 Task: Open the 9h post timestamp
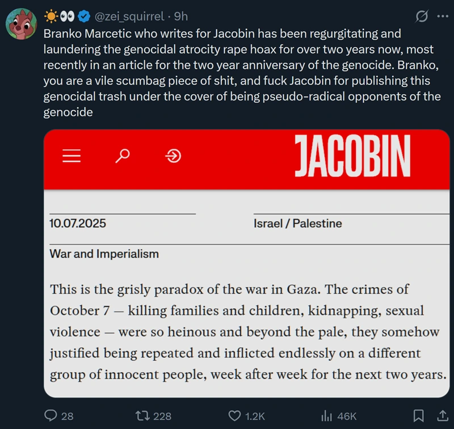(x=180, y=16)
